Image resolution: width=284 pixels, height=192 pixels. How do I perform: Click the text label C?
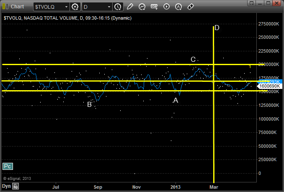pyautogui.click(x=193, y=59)
